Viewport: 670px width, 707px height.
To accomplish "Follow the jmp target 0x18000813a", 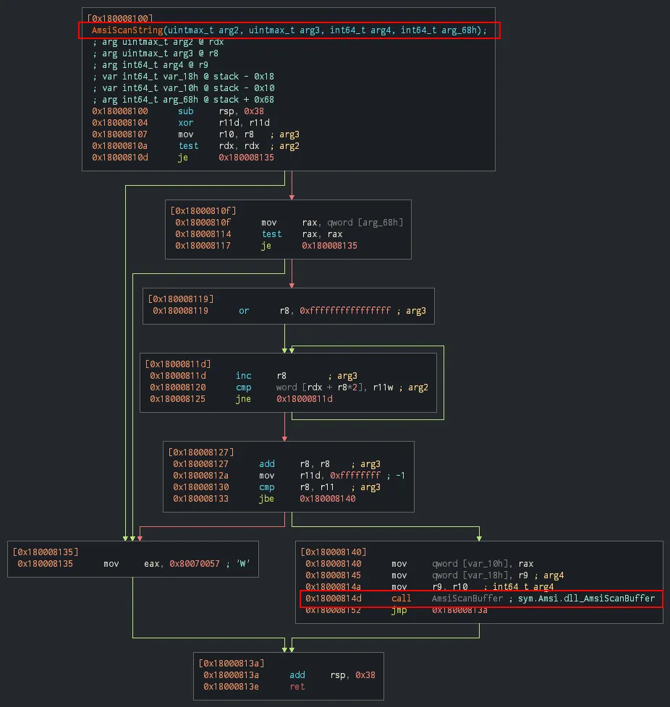I will [459, 610].
